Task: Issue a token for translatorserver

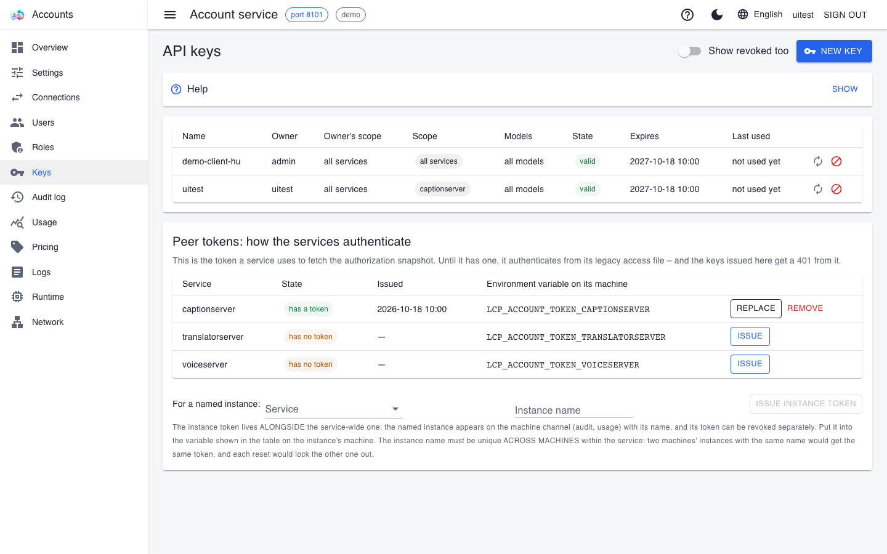Action: 750,336
